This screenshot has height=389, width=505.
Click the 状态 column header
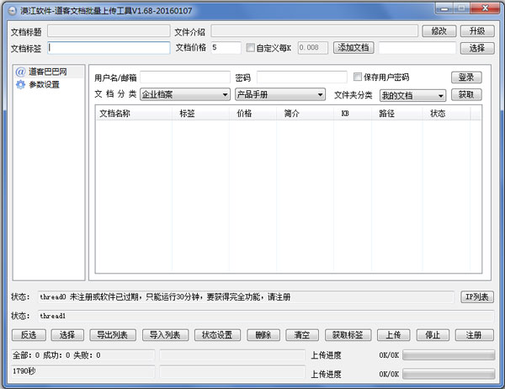tap(438, 113)
